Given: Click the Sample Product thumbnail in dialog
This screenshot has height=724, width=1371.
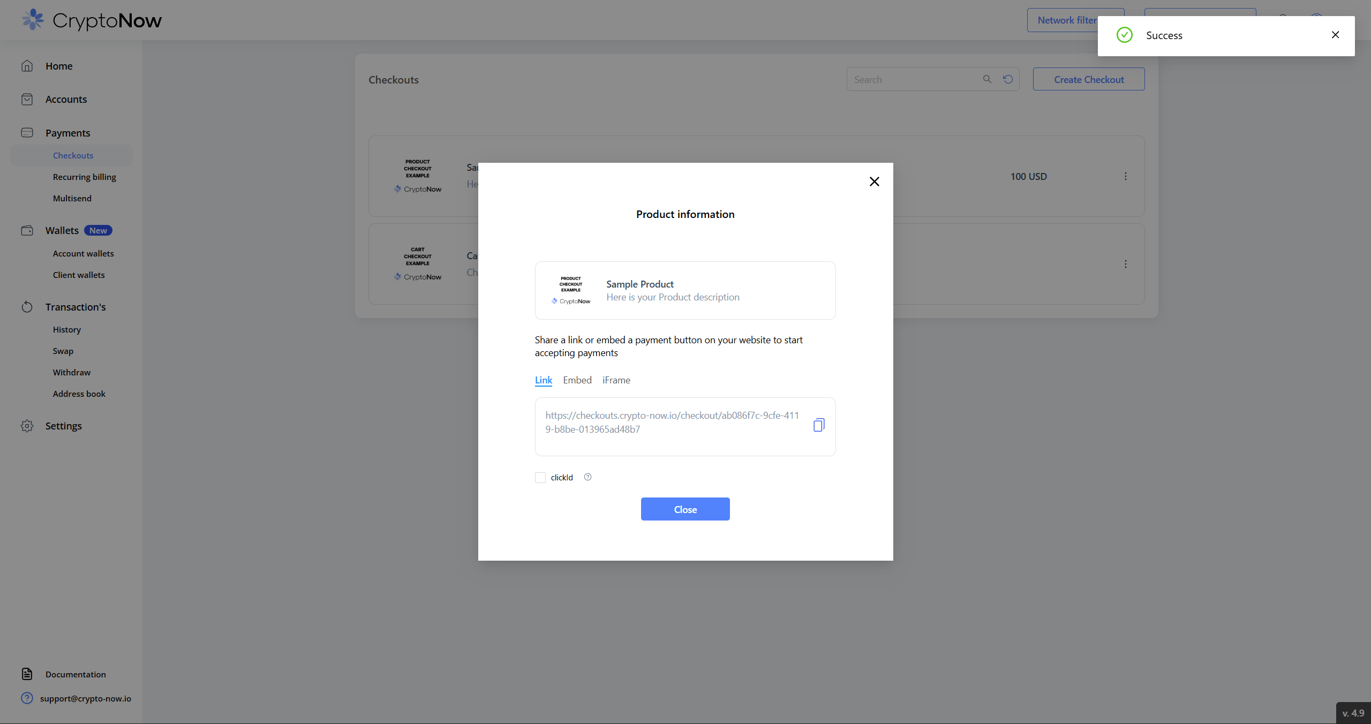Looking at the screenshot, I should coord(571,290).
